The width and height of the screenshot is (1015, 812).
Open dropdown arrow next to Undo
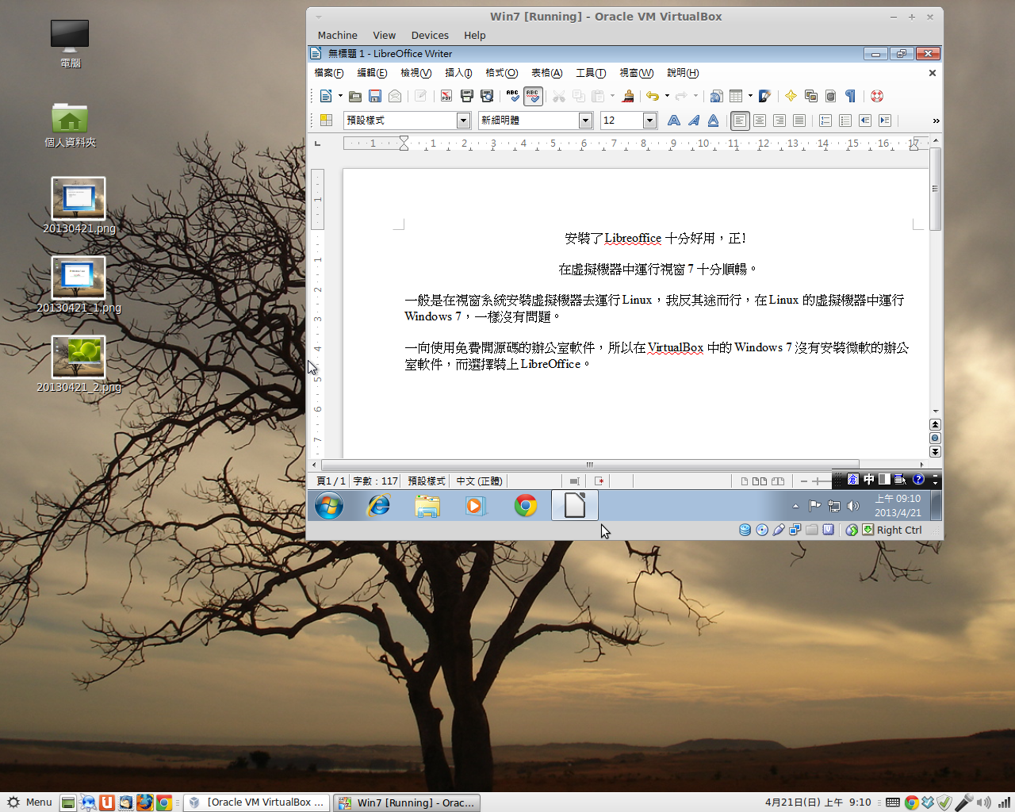point(667,96)
